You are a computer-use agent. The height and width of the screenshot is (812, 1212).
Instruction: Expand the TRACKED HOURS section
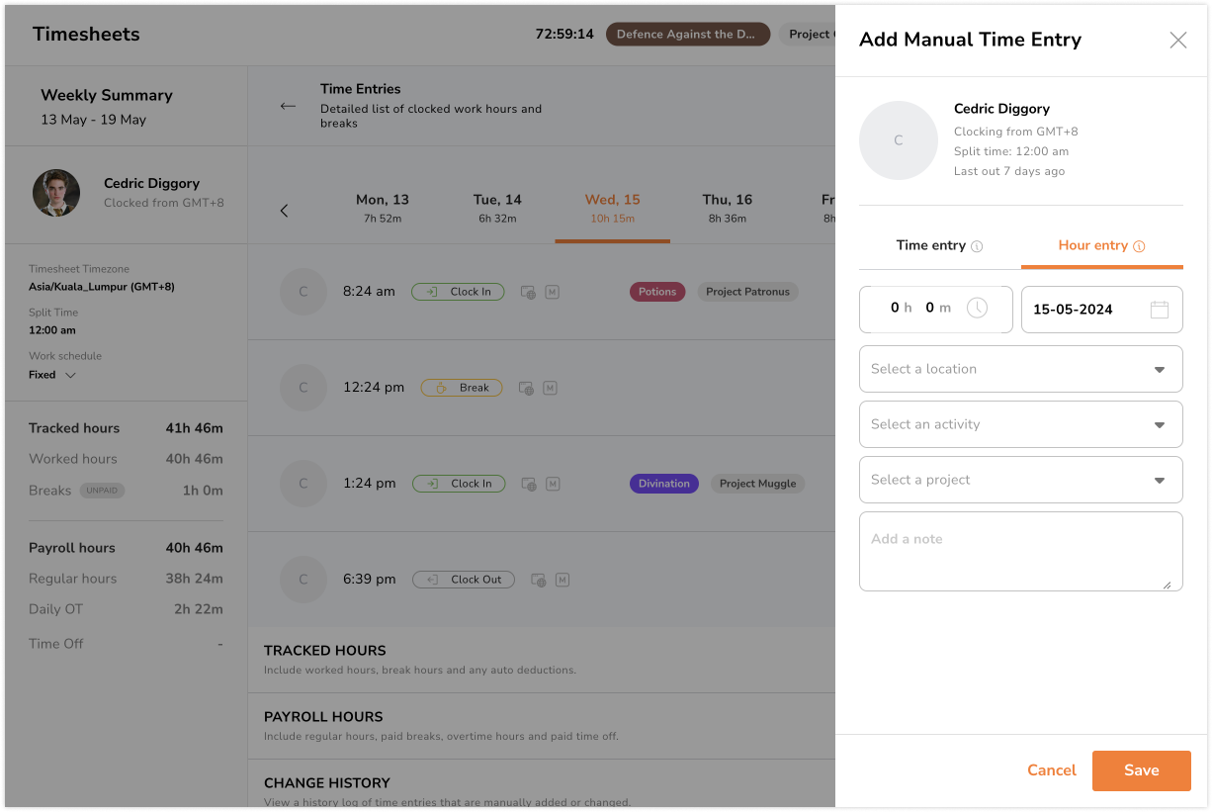[542, 660]
